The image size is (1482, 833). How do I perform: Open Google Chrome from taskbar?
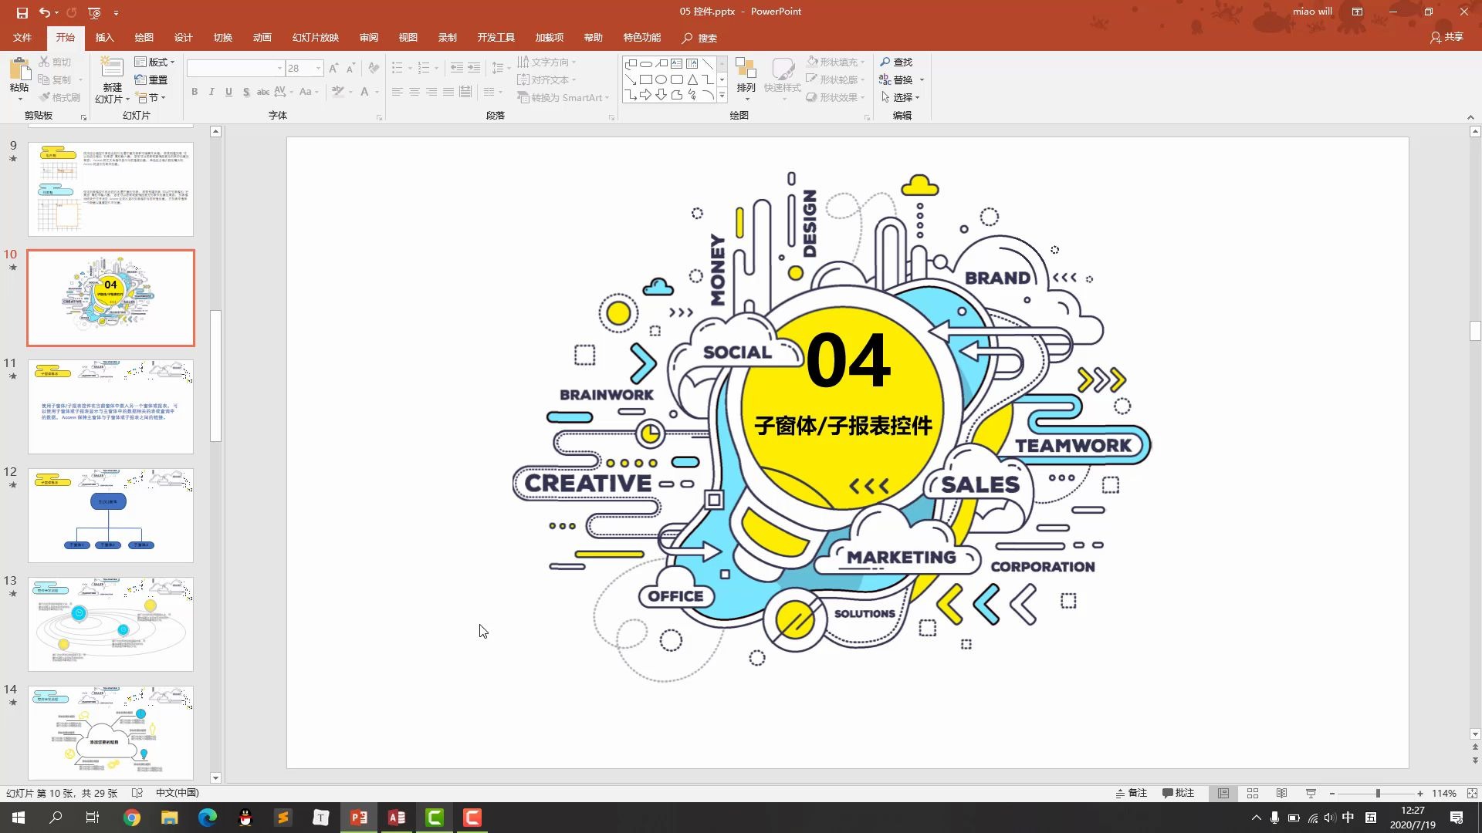[132, 818]
